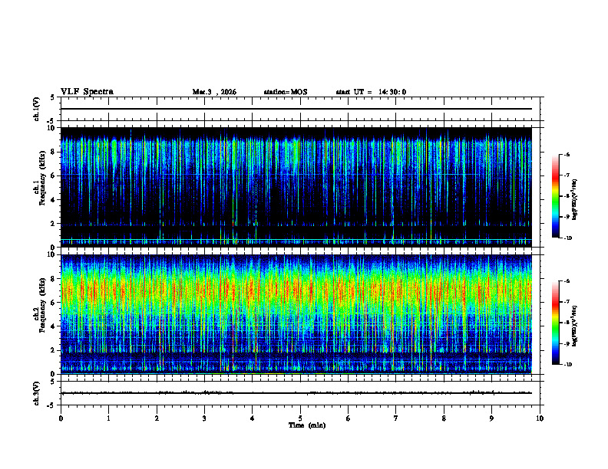Click time axis tick label "5"
Screen dimensions: 608x469
pyautogui.click(x=300, y=418)
